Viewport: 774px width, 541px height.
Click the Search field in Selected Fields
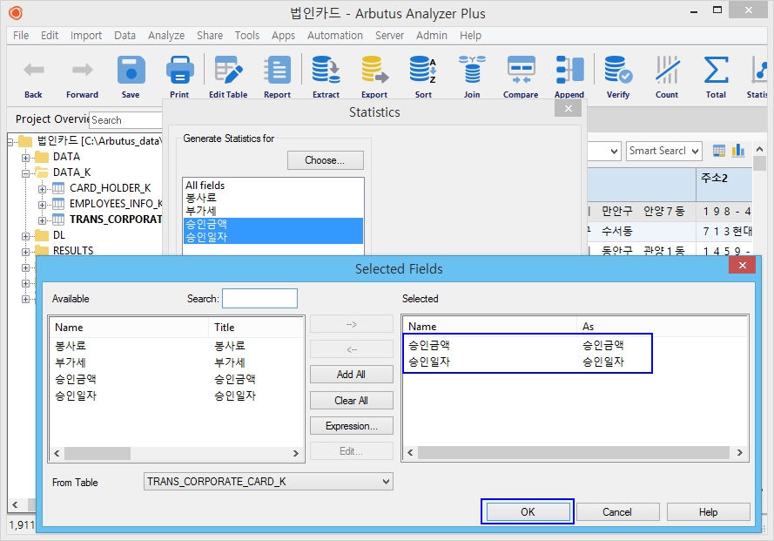click(x=259, y=299)
